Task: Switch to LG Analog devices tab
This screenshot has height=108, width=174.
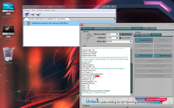Action: 100,28
